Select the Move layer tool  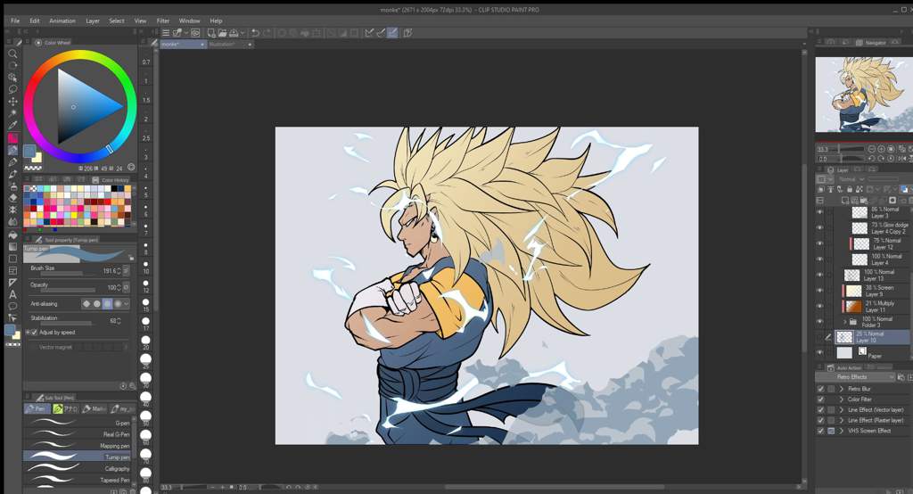point(12,102)
